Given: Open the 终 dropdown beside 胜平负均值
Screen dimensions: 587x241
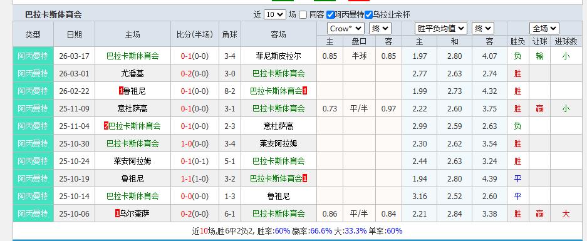Looking at the screenshot, I should (483, 28).
